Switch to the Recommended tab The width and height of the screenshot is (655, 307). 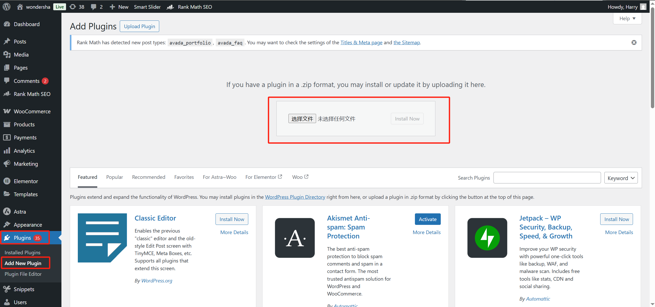point(148,177)
